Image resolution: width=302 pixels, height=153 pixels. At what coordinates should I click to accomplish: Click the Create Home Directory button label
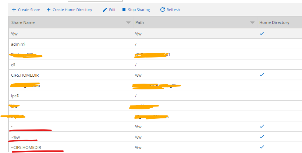click(x=72, y=10)
